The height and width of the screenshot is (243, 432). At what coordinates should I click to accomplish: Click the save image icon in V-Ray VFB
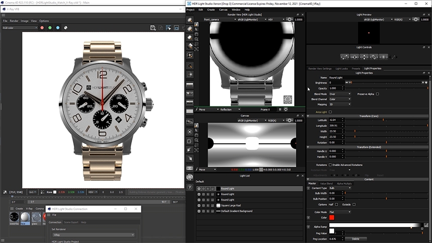[153, 28]
